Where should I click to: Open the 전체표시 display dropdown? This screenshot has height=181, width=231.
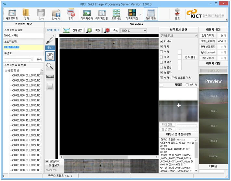179,36
